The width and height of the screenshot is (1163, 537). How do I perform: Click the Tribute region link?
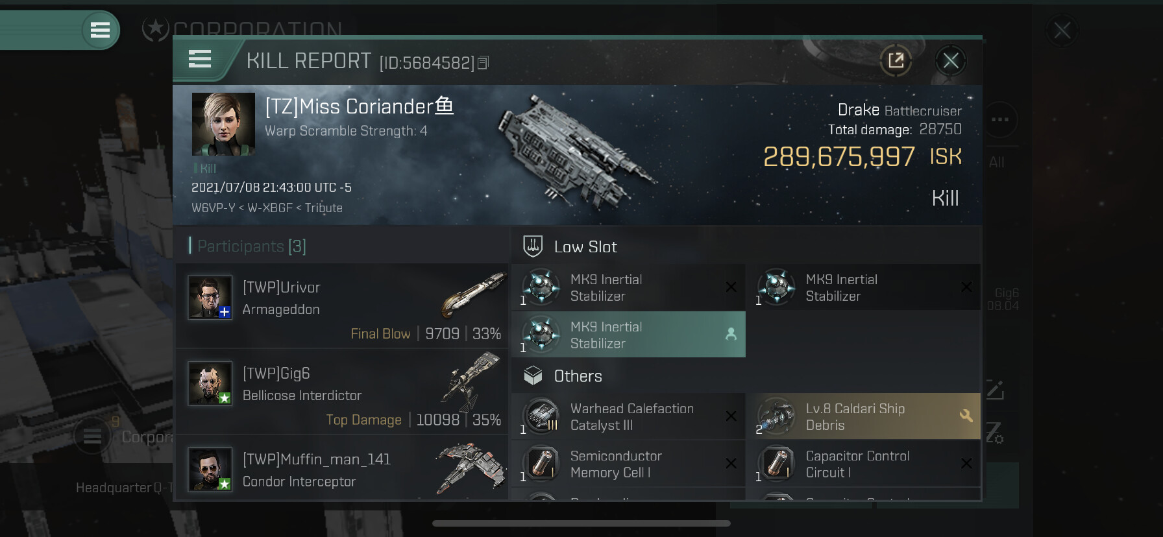[x=324, y=208]
